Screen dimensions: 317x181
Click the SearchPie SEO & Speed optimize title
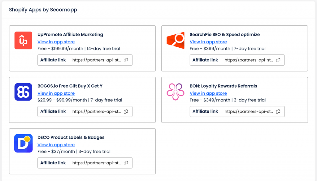click(x=225, y=35)
